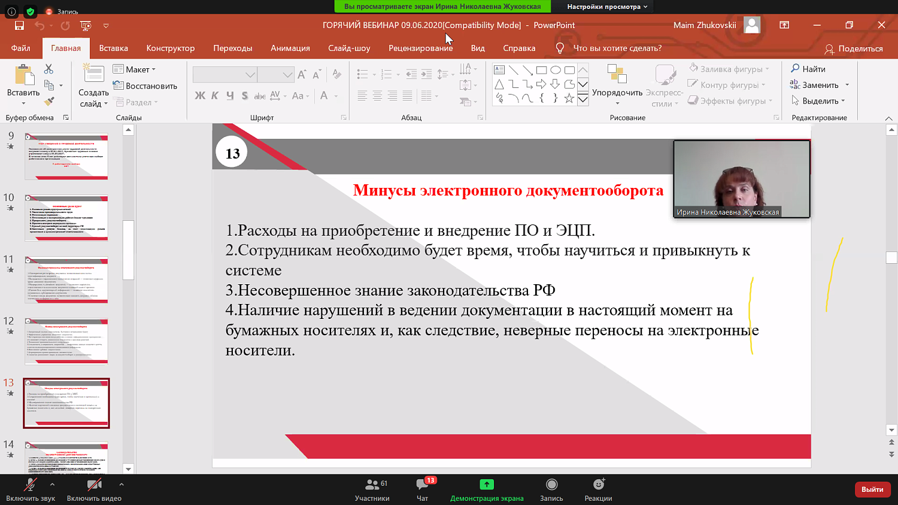Open the font name combo box
This screenshot has height=505, width=898.
pyautogui.click(x=225, y=75)
